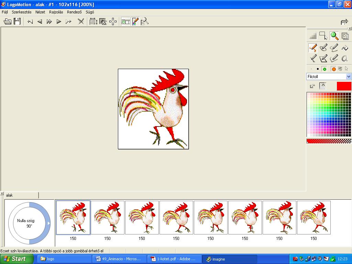Image resolution: width=352 pixels, height=264 pixels.
Task: Click the swap colors arrow icon
Action: click(x=312, y=86)
